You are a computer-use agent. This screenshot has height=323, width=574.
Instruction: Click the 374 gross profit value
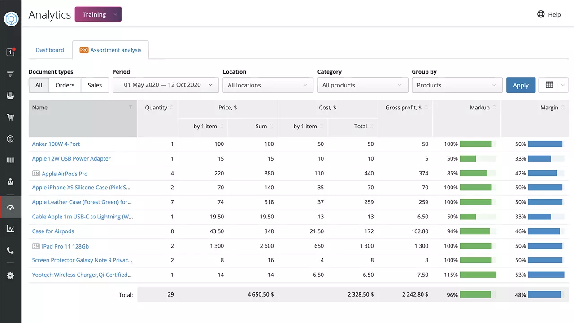coord(423,173)
